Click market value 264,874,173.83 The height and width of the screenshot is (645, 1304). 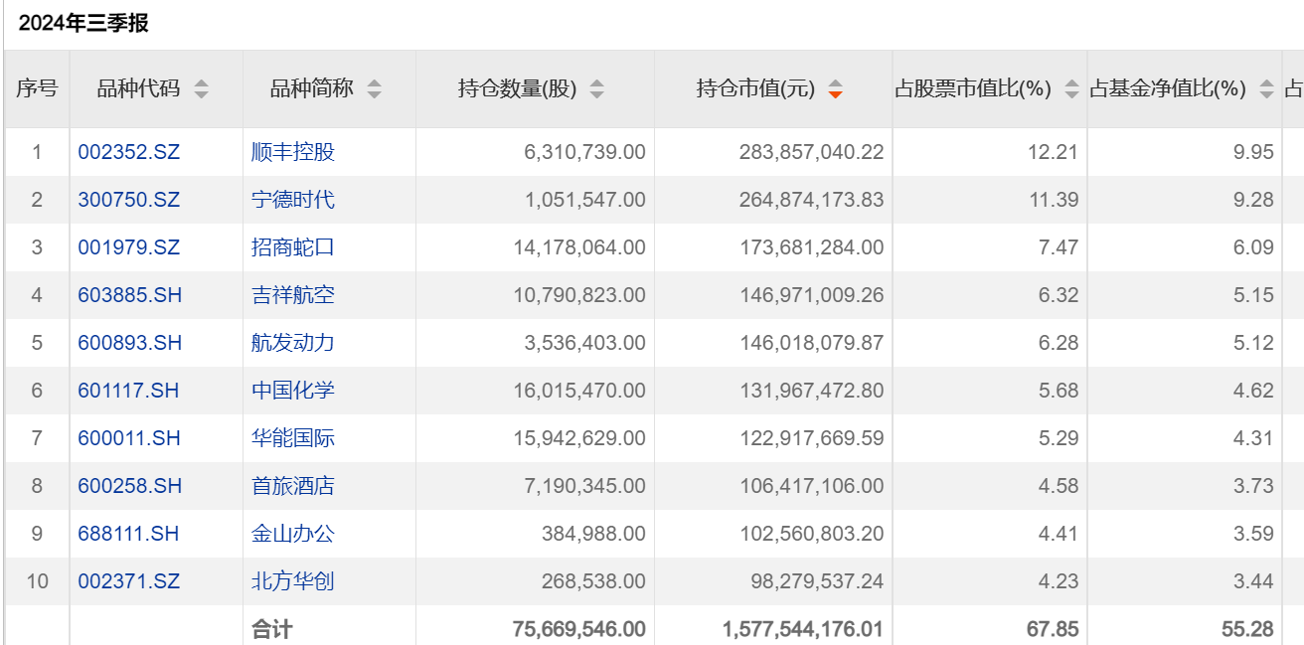[811, 200]
